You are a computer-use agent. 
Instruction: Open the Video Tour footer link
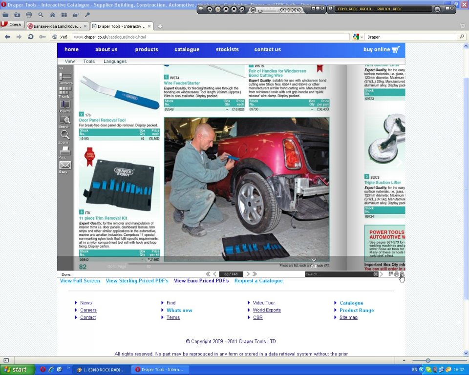tap(264, 303)
